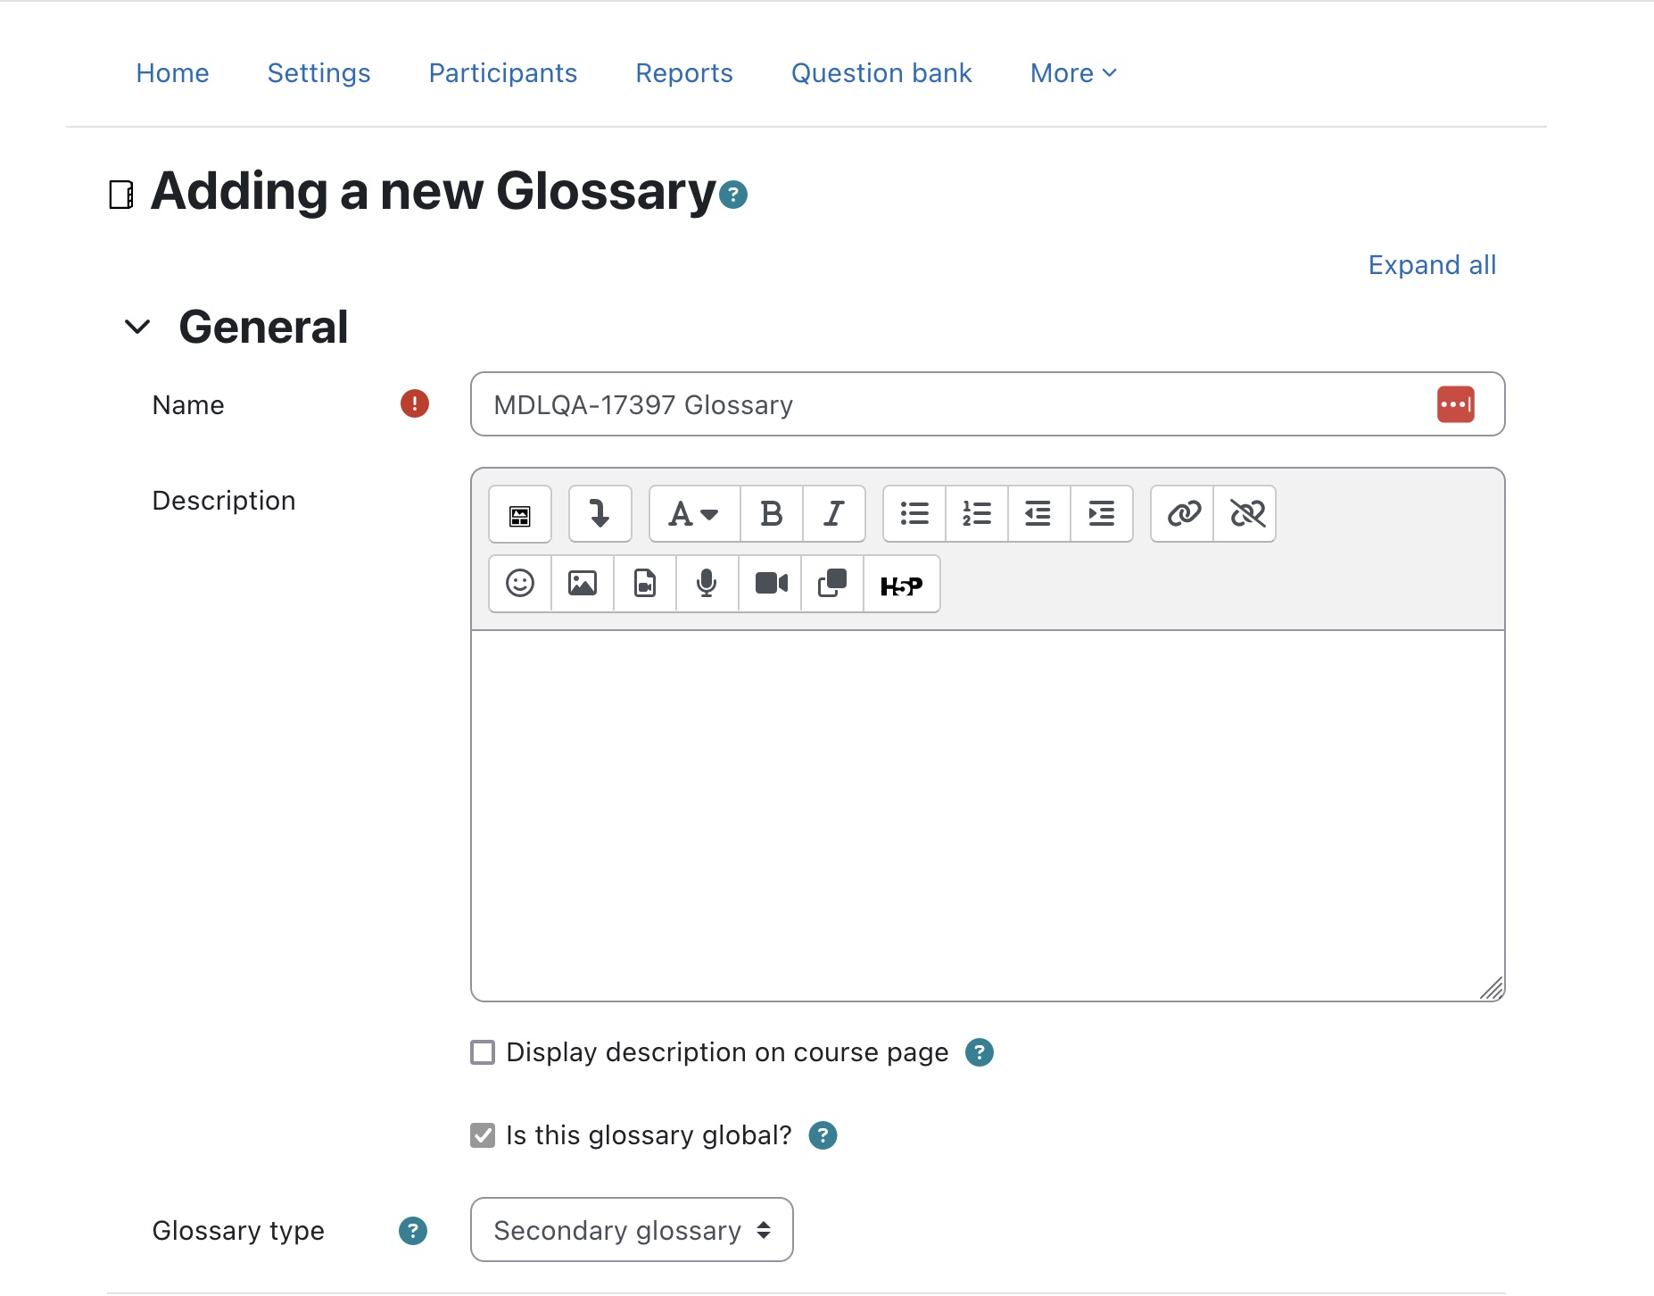Click inside the Description text area
The height and width of the screenshot is (1296, 1654).
coord(988,816)
